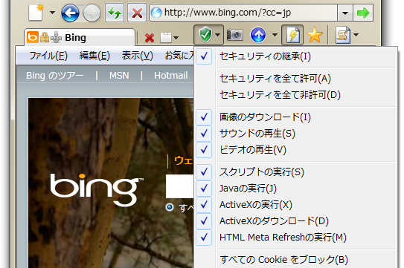Click the bing logo on page

coord(97,189)
